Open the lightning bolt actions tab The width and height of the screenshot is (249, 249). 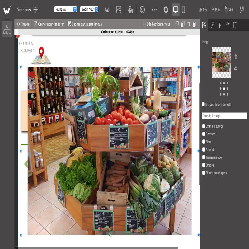(220, 25)
